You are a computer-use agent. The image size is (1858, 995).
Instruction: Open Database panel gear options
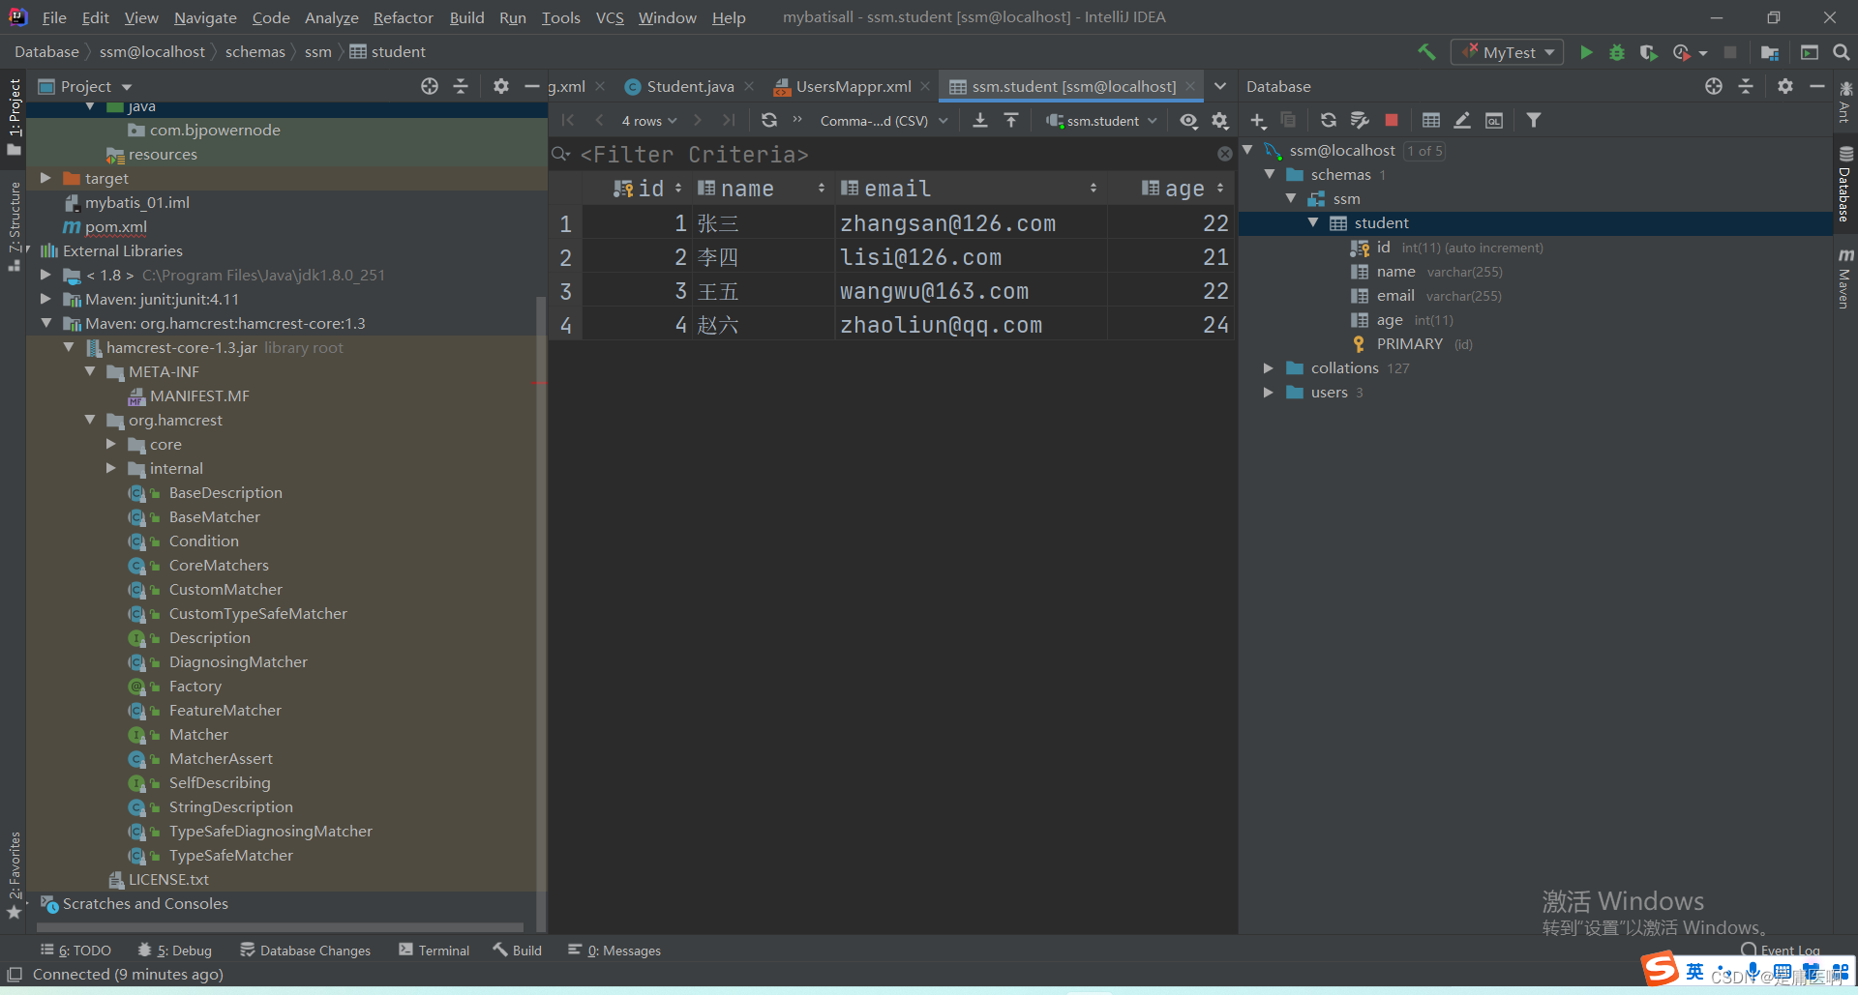tap(1785, 86)
